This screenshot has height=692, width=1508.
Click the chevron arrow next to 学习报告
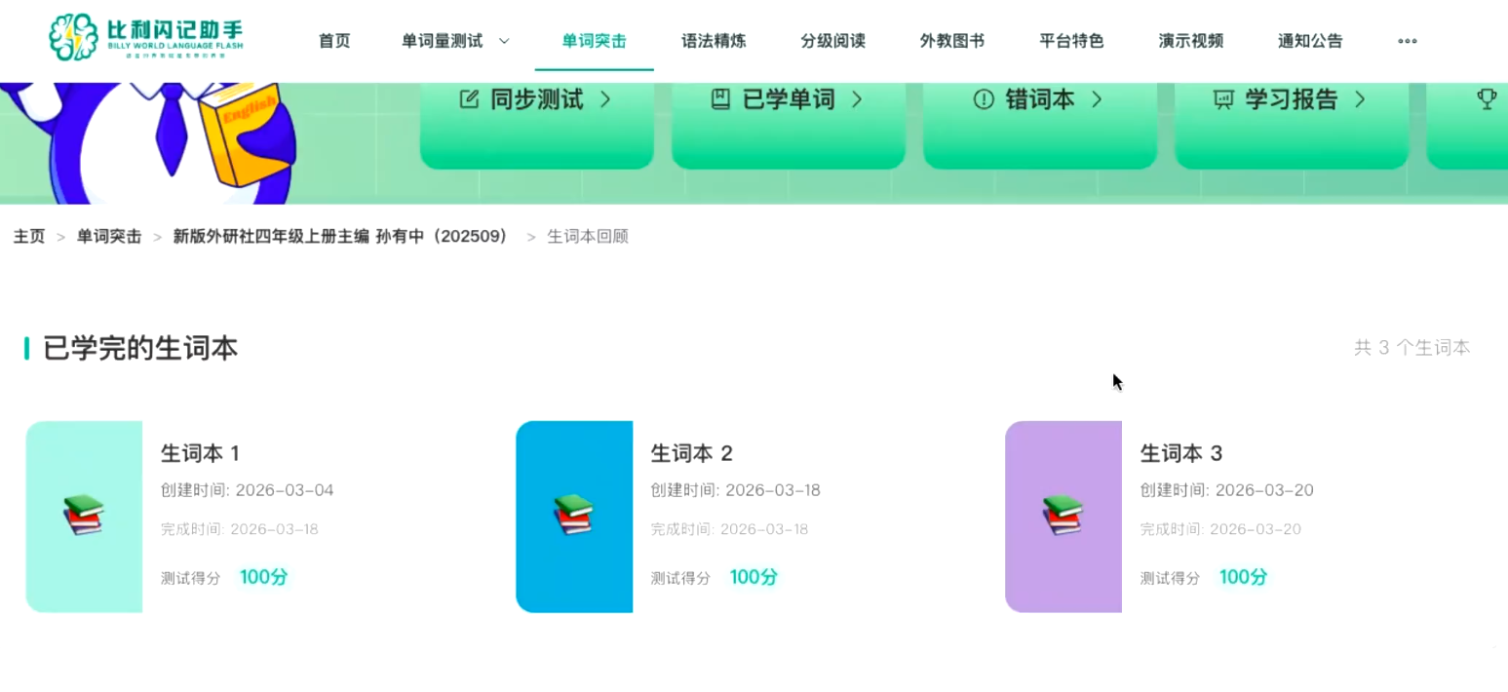click(x=1360, y=99)
